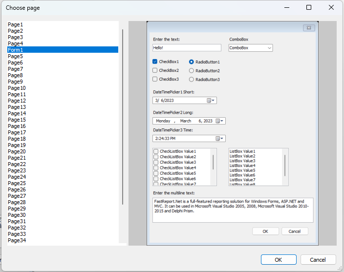Click the preview form's close X icon

click(x=308, y=28)
